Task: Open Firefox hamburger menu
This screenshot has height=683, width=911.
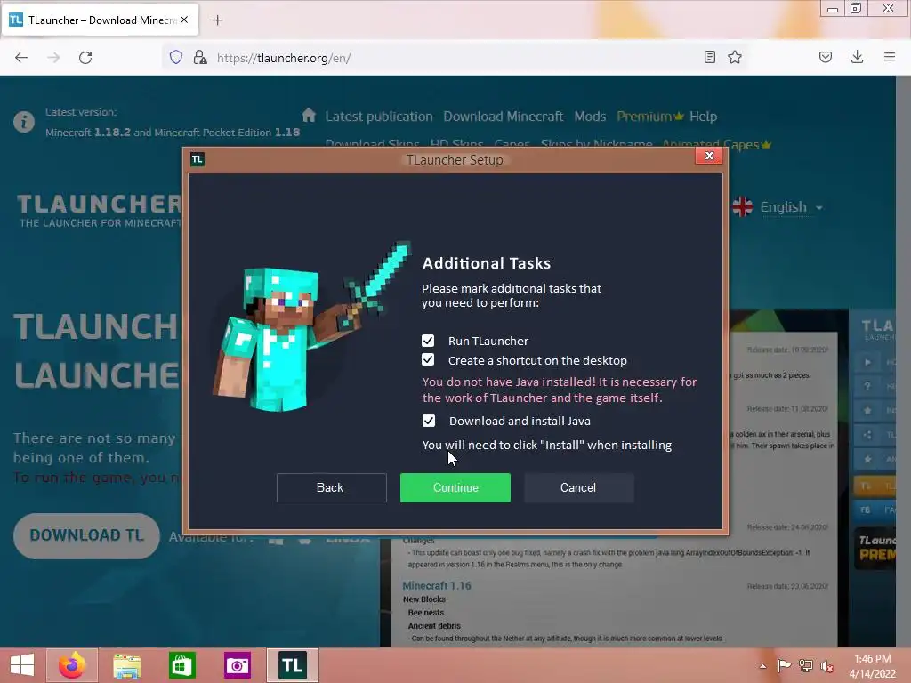Action: 890,57
